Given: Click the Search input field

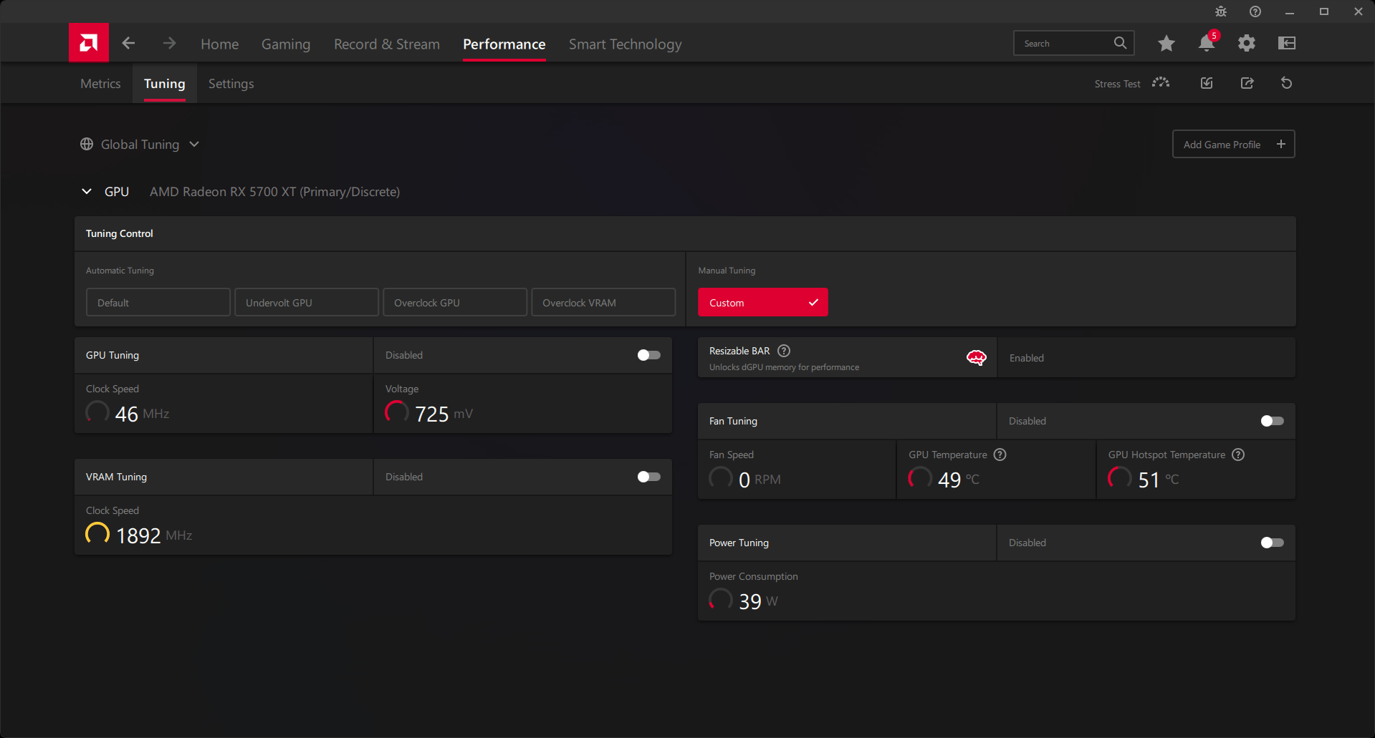Looking at the screenshot, I should coord(1073,43).
